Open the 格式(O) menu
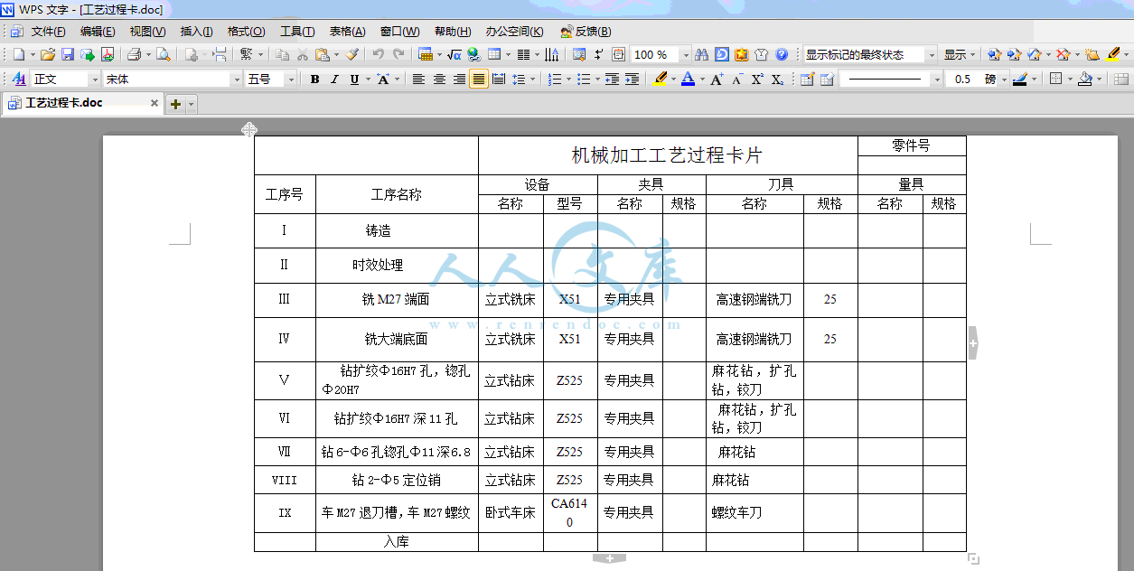 tap(247, 31)
